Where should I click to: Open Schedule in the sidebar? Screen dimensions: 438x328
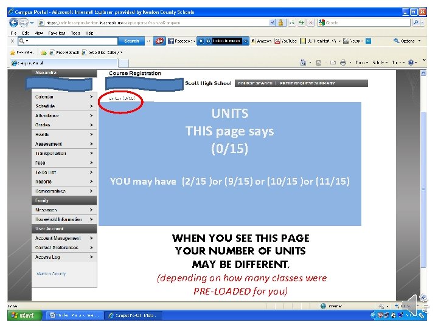coord(64,106)
